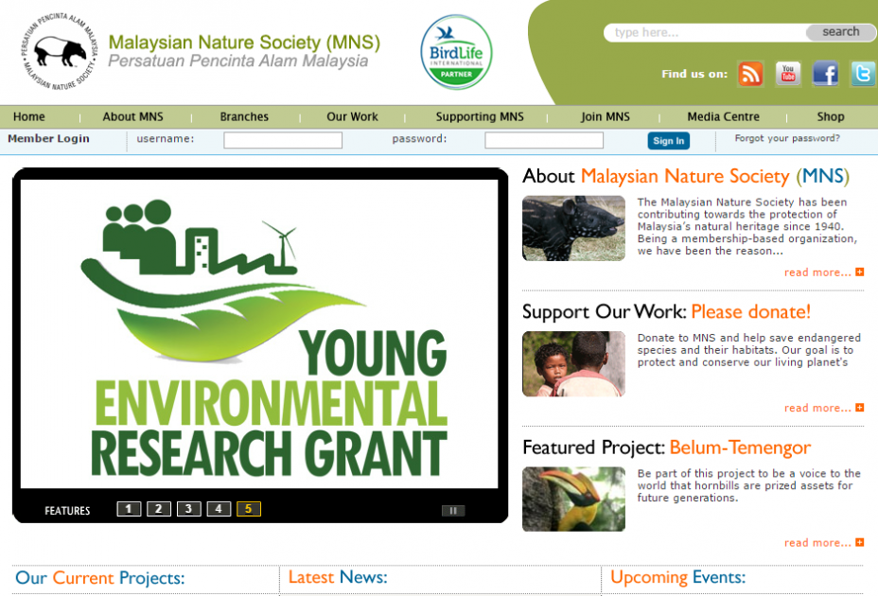Screen dimensions: 878x596
Task: Open the Branches menu item
Action: coord(244,116)
